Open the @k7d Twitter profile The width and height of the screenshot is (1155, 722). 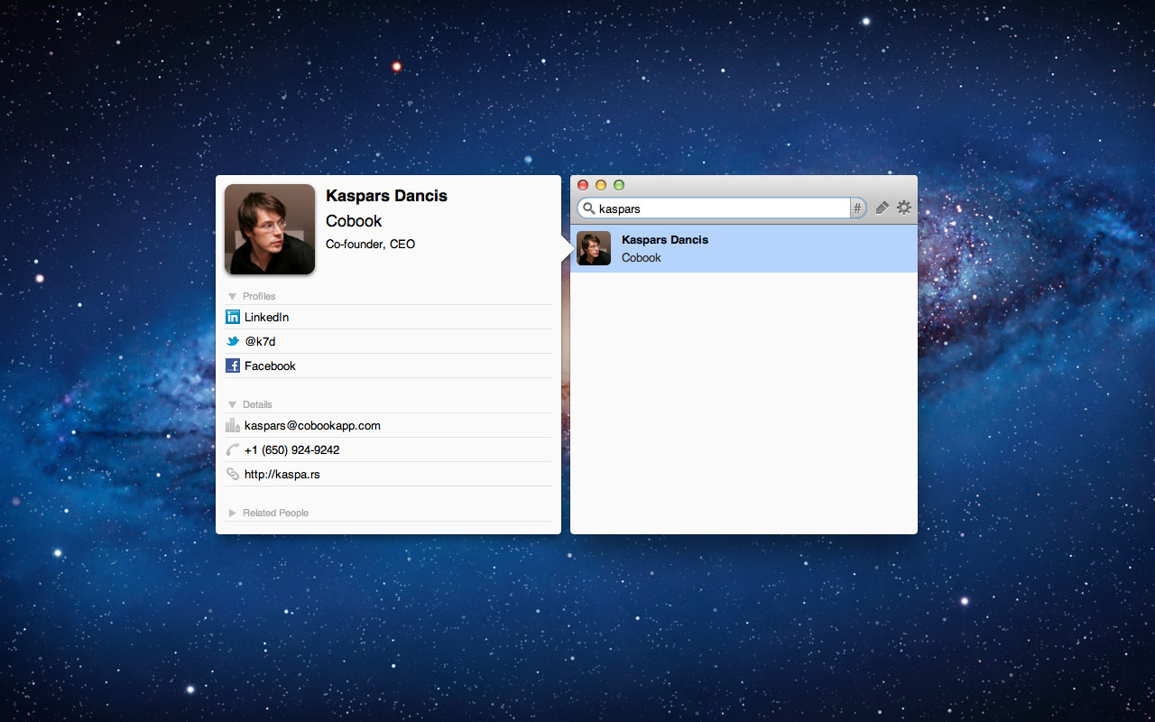click(x=260, y=342)
